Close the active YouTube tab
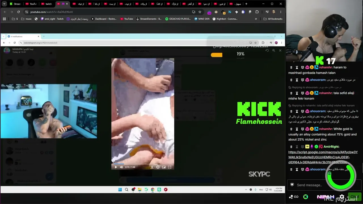 [67, 4]
